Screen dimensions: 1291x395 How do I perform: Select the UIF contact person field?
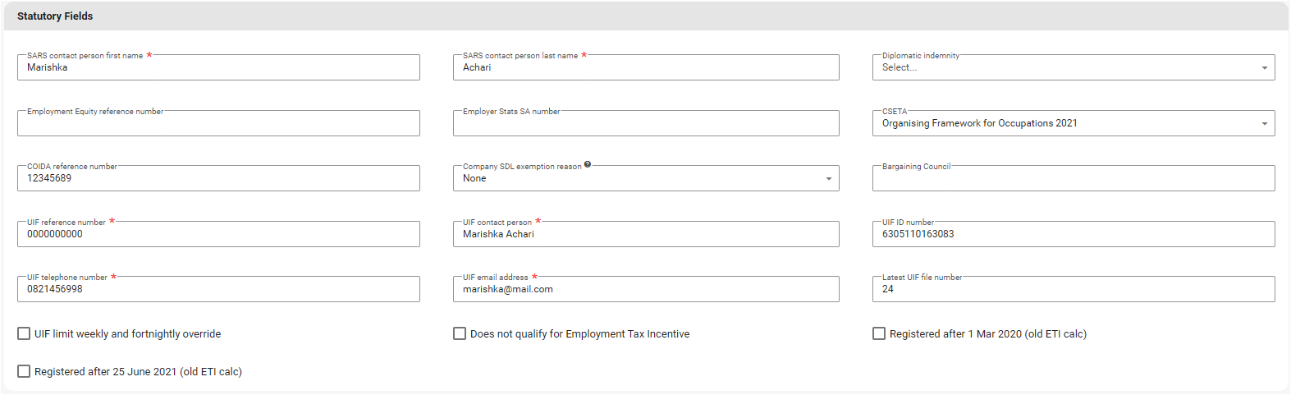click(x=645, y=235)
